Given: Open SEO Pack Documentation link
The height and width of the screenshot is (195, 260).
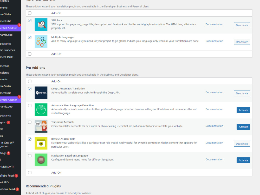Looking at the screenshot, I should point(214,24).
